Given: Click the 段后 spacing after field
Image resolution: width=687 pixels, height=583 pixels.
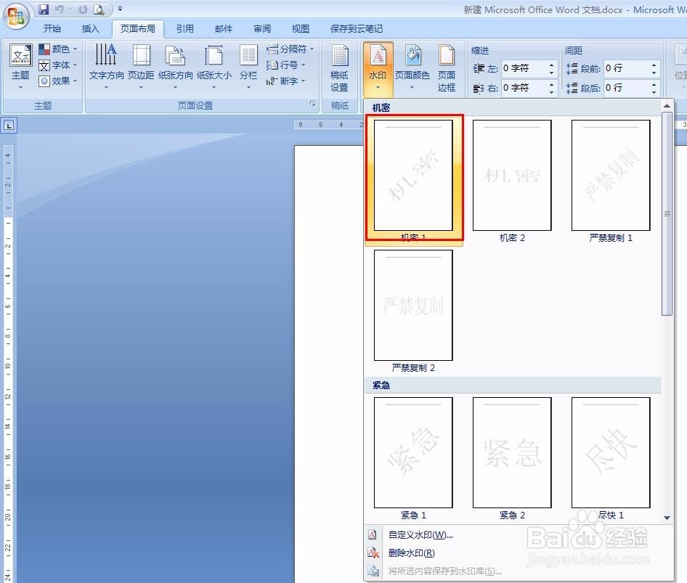Looking at the screenshot, I should 627,88.
